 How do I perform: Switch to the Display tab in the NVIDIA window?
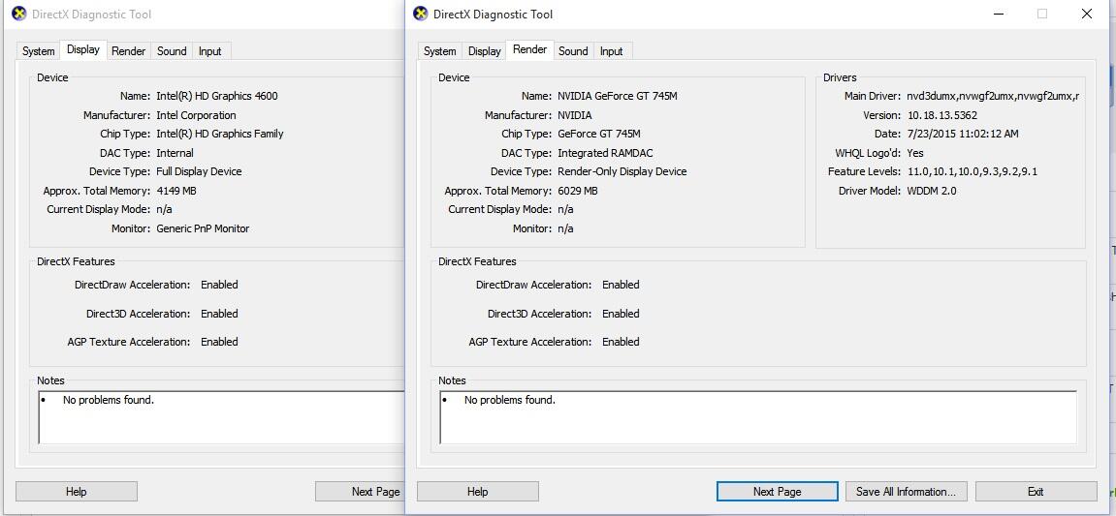[x=484, y=51]
